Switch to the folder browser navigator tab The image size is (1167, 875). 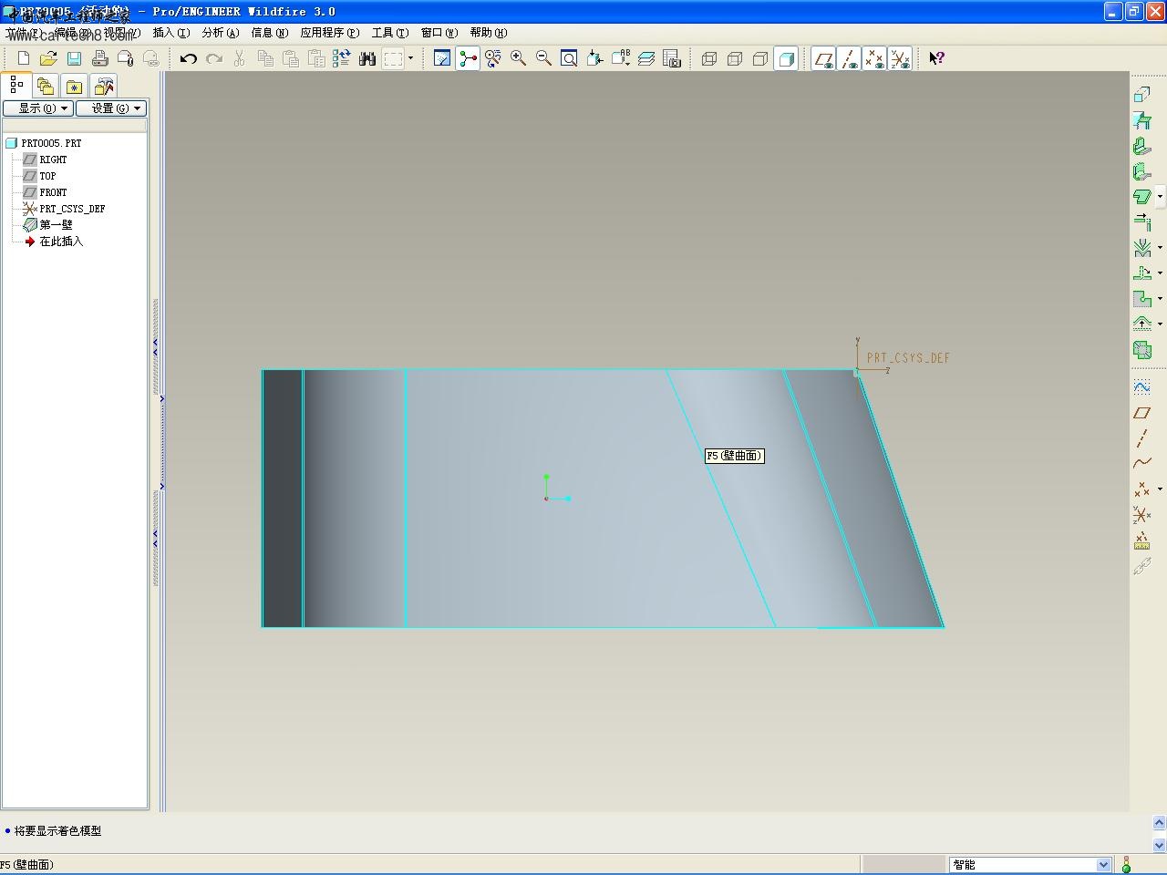point(46,87)
